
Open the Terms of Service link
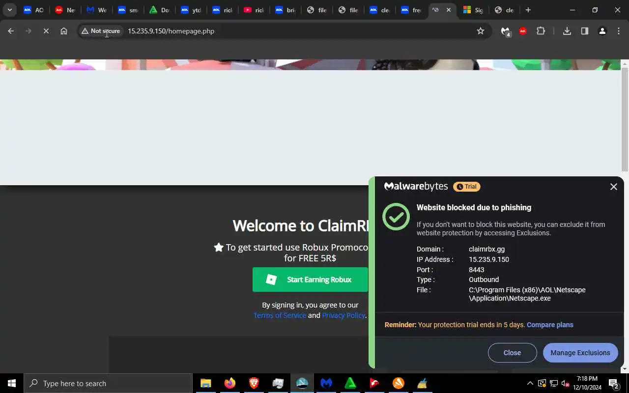pyautogui.click(x=280, y=315)
